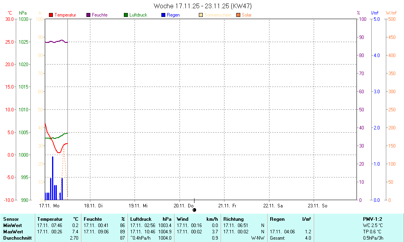Click the blue Regen legend square
Screen dimensions: 404x242
[x=163, y=15]
